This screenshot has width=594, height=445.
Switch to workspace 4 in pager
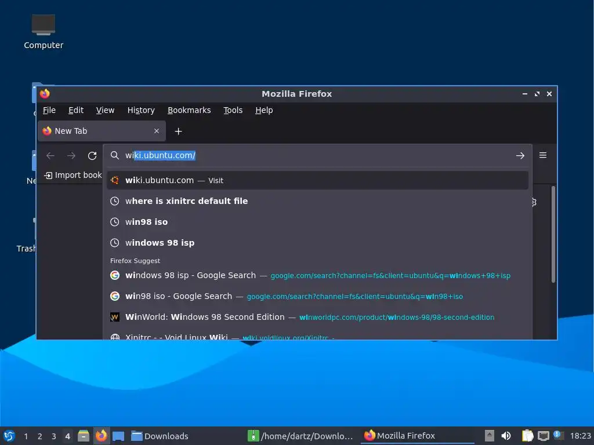point(67,436)
